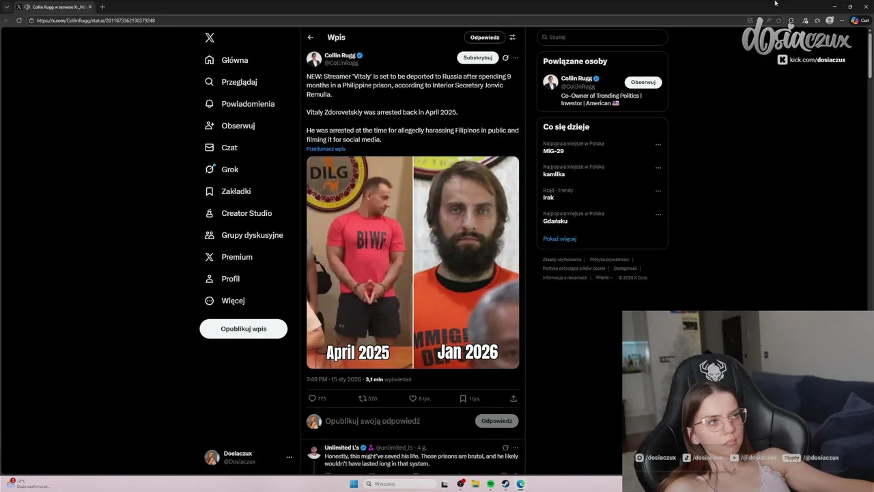Click Odpowiedz button in the post header
The image size is (874, 492).
(x=485, y=38)
